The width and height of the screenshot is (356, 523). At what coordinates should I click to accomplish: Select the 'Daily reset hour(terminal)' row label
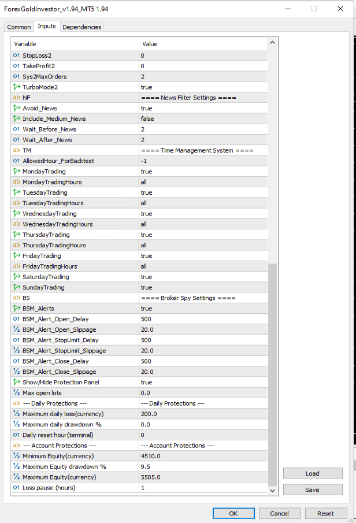[x=58, y=435]
